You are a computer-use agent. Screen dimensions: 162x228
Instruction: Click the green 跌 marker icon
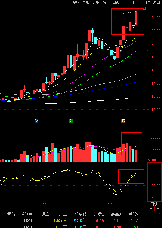pyautogui.click(x=71, y=121)
